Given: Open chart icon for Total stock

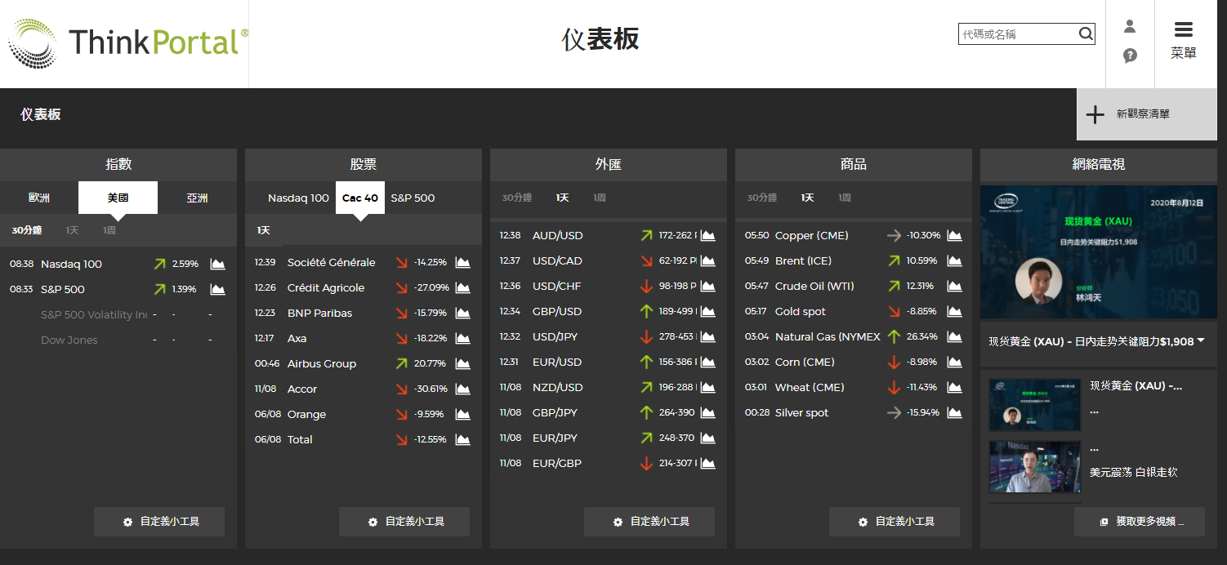Looking at the screenshot, I should point(462,439).
